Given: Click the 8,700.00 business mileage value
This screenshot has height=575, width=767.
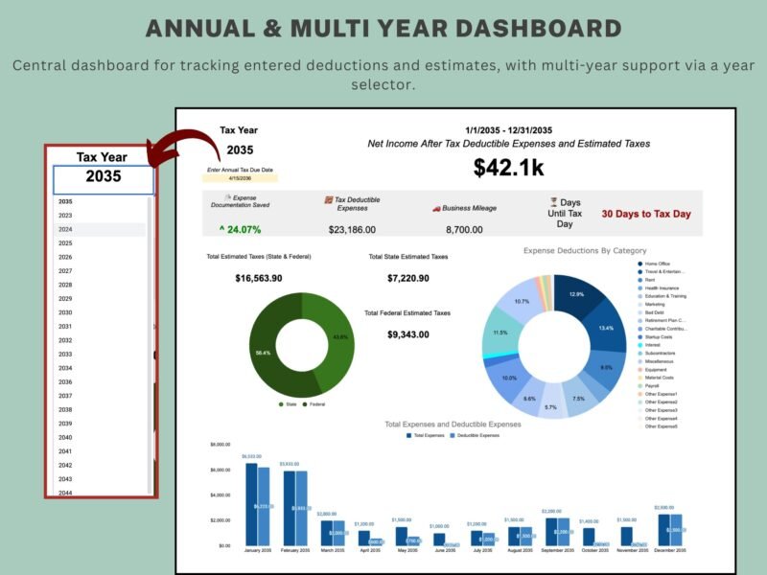Looking at the screenshot, I should [x=464, y=229].
